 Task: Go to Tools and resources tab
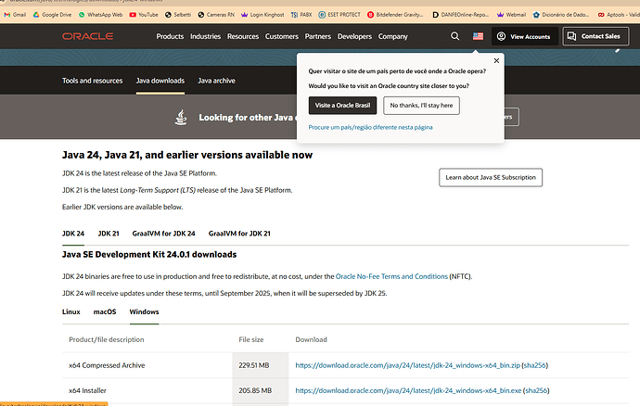coord(92,81)
